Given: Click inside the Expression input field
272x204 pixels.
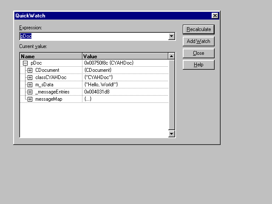Looking at the screenshot, I should point(93,37).
